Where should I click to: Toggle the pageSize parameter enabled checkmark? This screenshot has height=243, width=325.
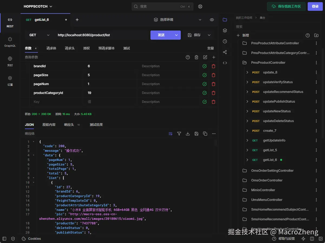[205, 75]
